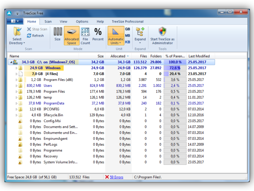Toggle Allocated Space mode

(72, 36)
